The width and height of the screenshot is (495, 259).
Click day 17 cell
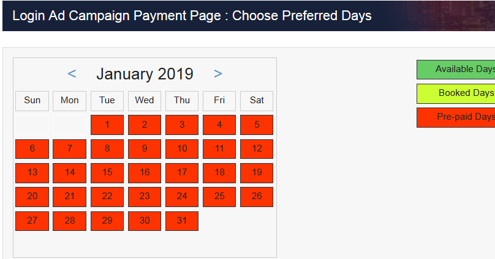pos(182,173)
